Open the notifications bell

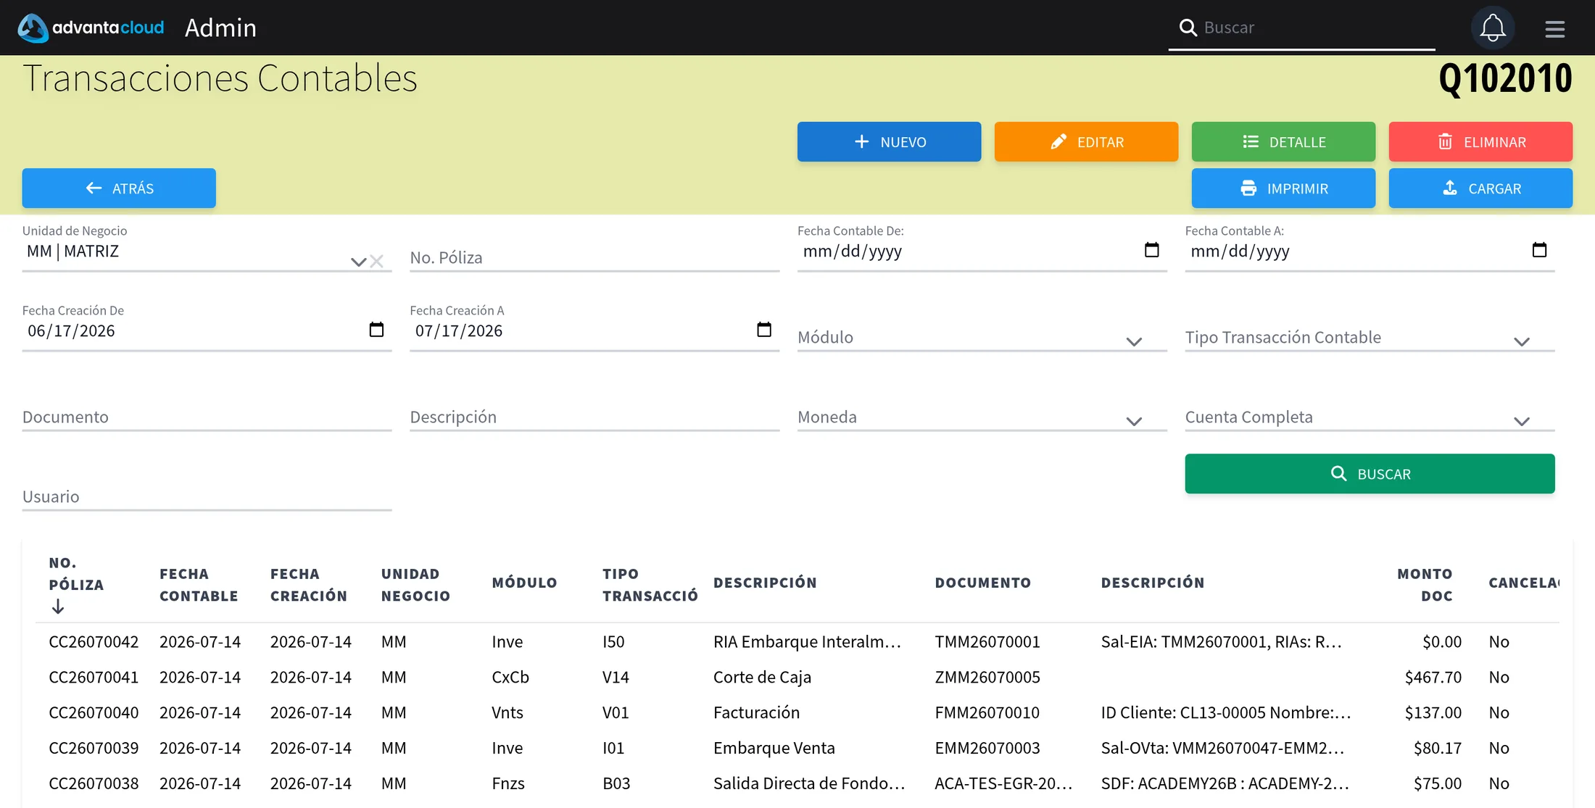click(1492, 28)
